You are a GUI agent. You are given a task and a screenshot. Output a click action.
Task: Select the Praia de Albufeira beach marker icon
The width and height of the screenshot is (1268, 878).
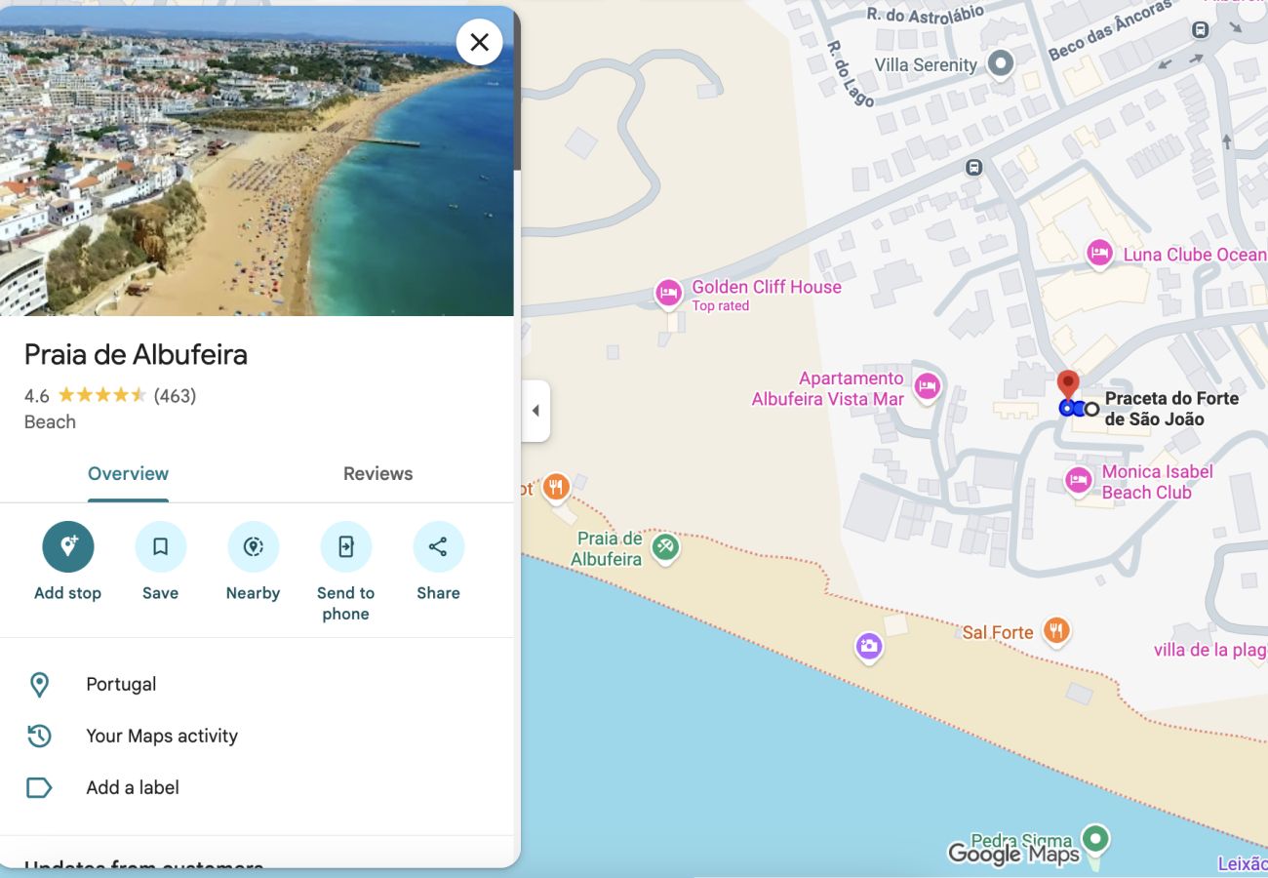[666, 548]
